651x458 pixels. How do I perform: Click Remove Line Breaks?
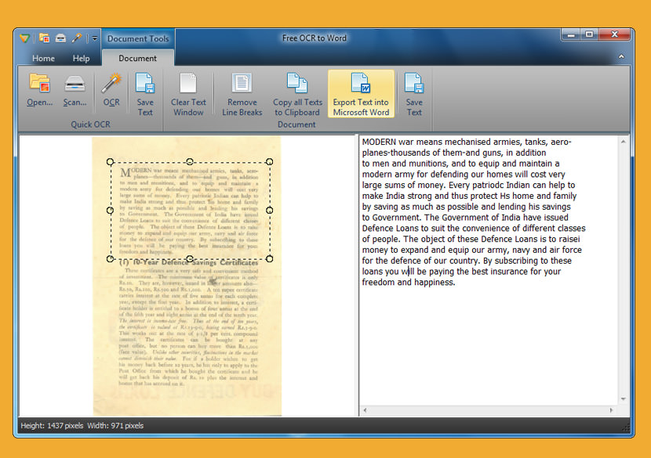pos(242,95)
